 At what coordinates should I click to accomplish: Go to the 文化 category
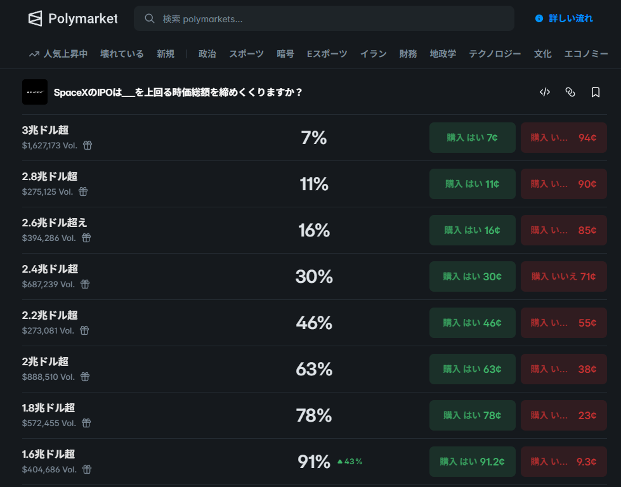pos(542,54)
